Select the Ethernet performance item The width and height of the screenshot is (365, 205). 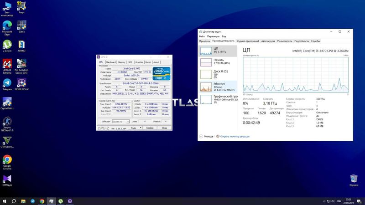pos(218,87)
